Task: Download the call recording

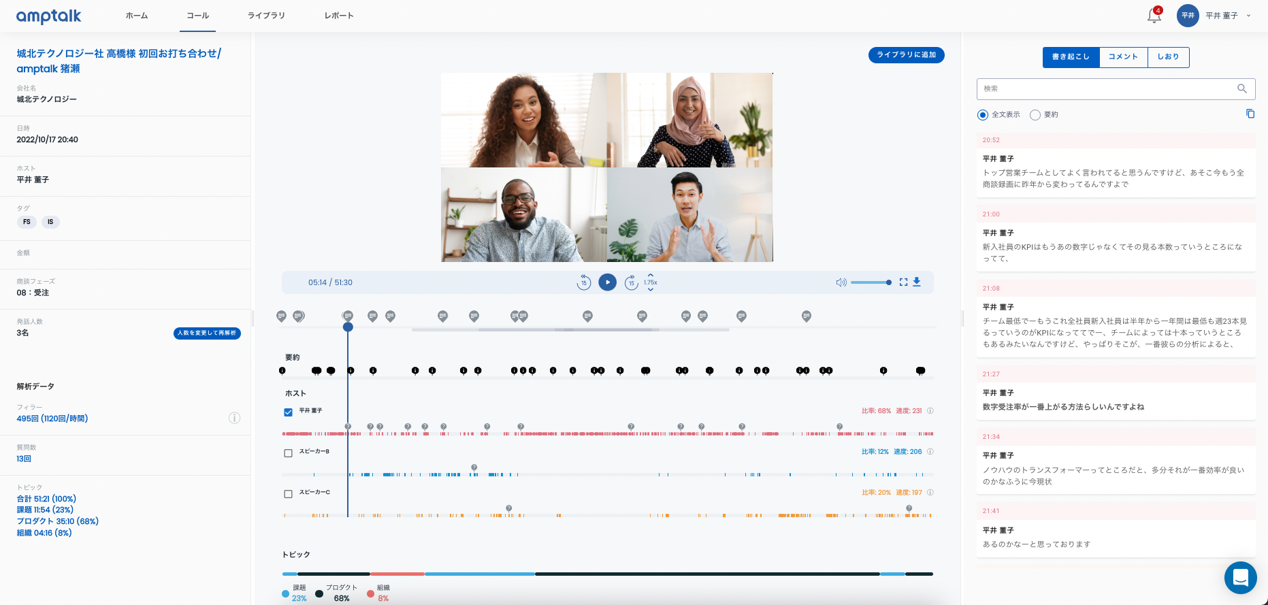Action: (x=917, y=282)
